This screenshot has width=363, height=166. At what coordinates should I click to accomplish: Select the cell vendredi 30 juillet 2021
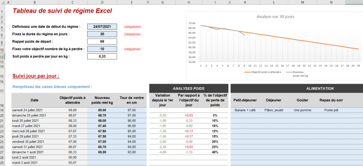point(34,142)
